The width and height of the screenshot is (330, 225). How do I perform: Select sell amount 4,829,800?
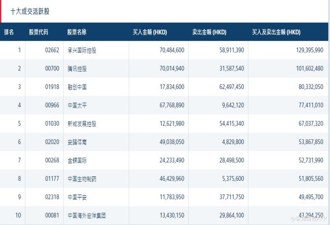[x=233, y=142]
